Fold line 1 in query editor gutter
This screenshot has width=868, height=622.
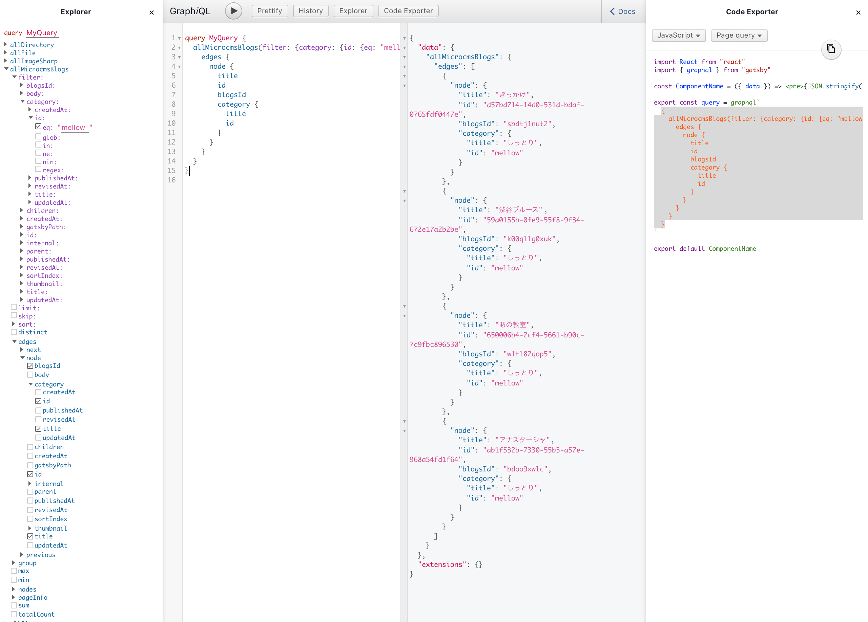[179, 38]
